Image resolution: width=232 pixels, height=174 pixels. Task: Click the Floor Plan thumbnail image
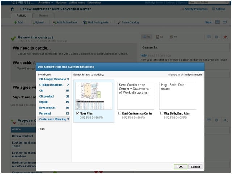[x=94, y=96]
